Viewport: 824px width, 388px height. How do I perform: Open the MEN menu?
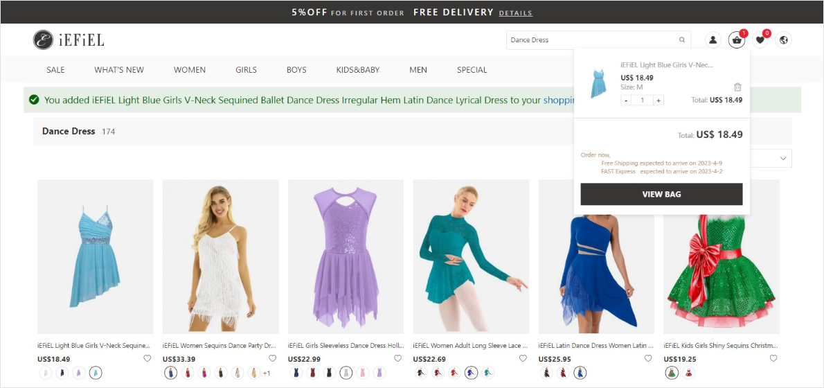point(418,69)
